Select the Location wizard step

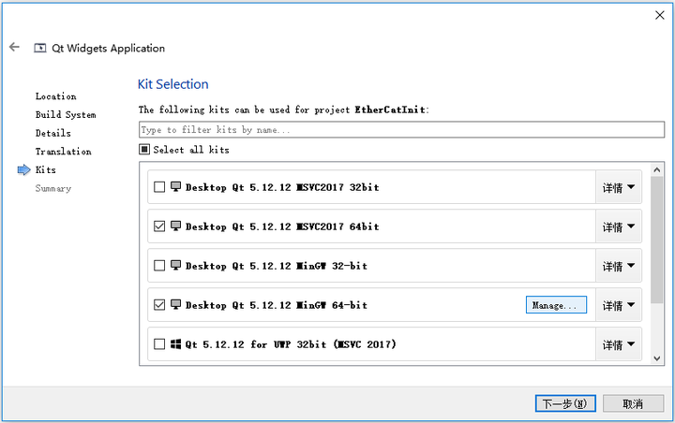(x=56, y=96)
